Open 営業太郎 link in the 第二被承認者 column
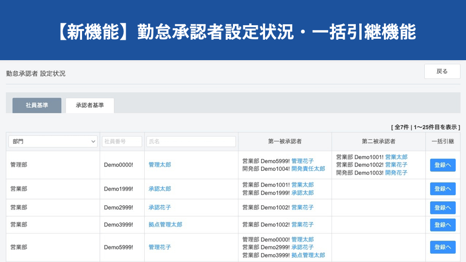Image resolution: width=466 pixels, height=262 pixels. click(396, 157)
